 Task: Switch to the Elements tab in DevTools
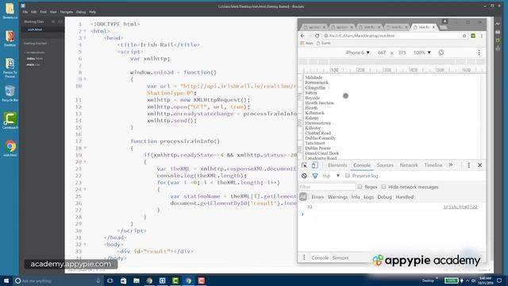coord(337,165)
